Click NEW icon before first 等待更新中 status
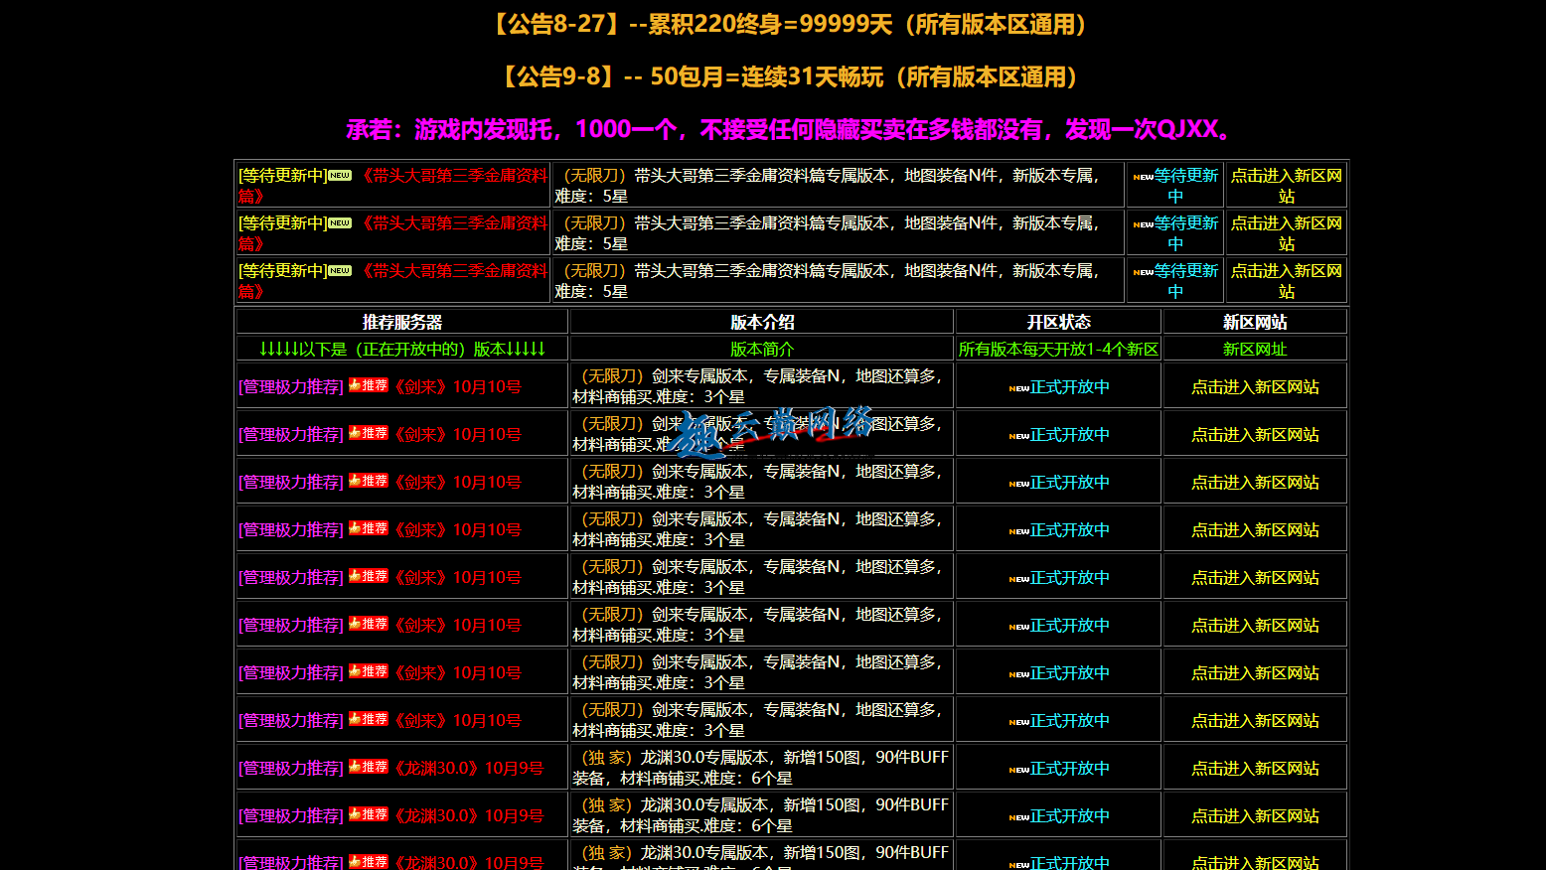This screenshot has height=870, width=1546. pyautogui.click(x=1143, y=178)
